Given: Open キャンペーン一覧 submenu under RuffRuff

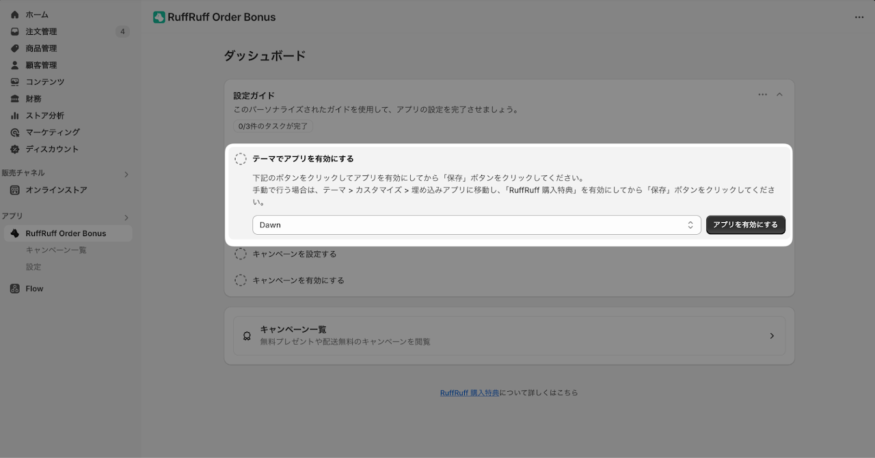Looking at the screenshot, I should tap(56, 250).
